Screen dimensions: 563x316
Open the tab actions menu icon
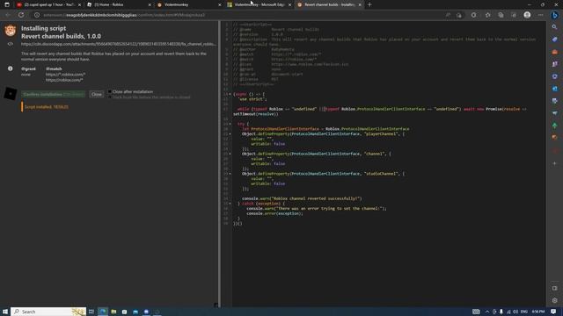click(x=7, y=4)
